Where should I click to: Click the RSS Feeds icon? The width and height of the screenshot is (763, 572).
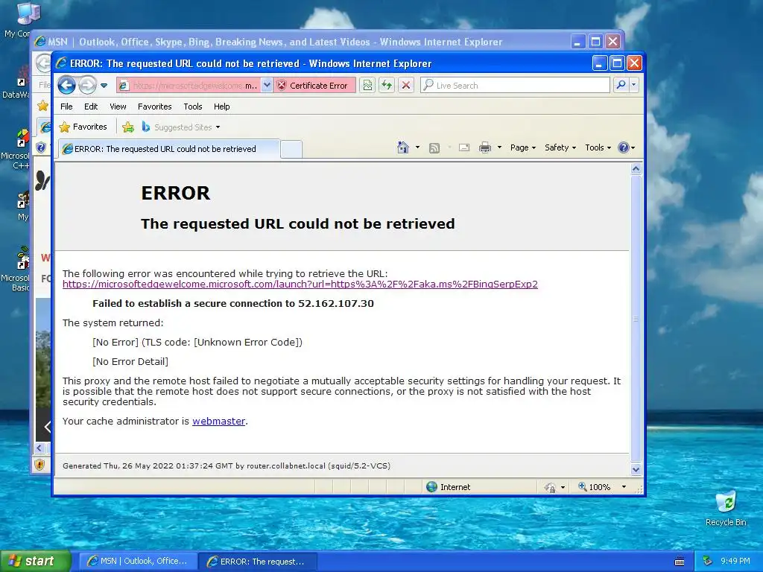[434, 148]
